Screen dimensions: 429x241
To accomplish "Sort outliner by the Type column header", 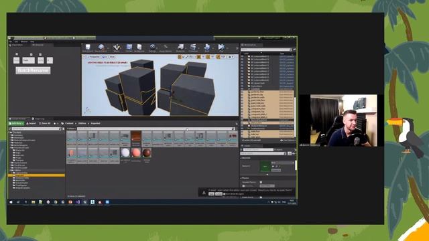I will [282, 54].
